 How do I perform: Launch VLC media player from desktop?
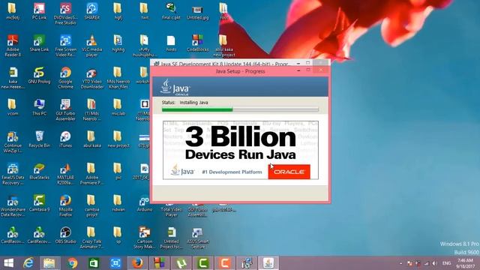[x=91, y=46]
